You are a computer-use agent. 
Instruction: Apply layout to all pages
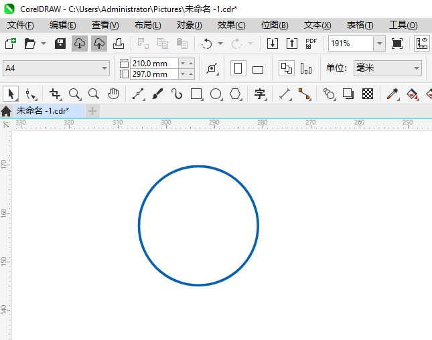[287, 68]
